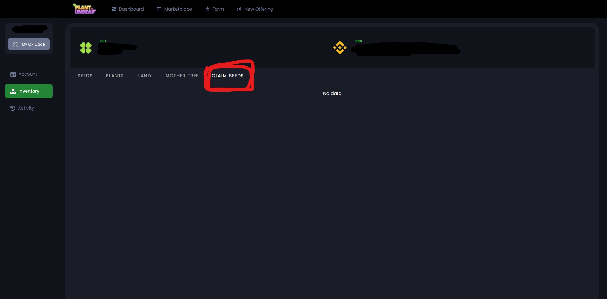Switch to the MOTHER TREE tab
607x299 pixels.
(x=182, y=76)
